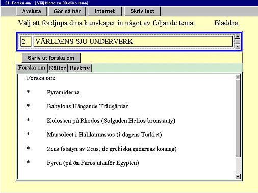This screenshot has width=258, height=193.
Task: Click the Avsluta button
Action: 32,11
